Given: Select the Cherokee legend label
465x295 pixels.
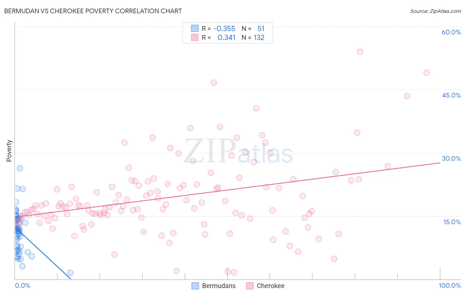Looking at the screenshot, I should [271, 286].
